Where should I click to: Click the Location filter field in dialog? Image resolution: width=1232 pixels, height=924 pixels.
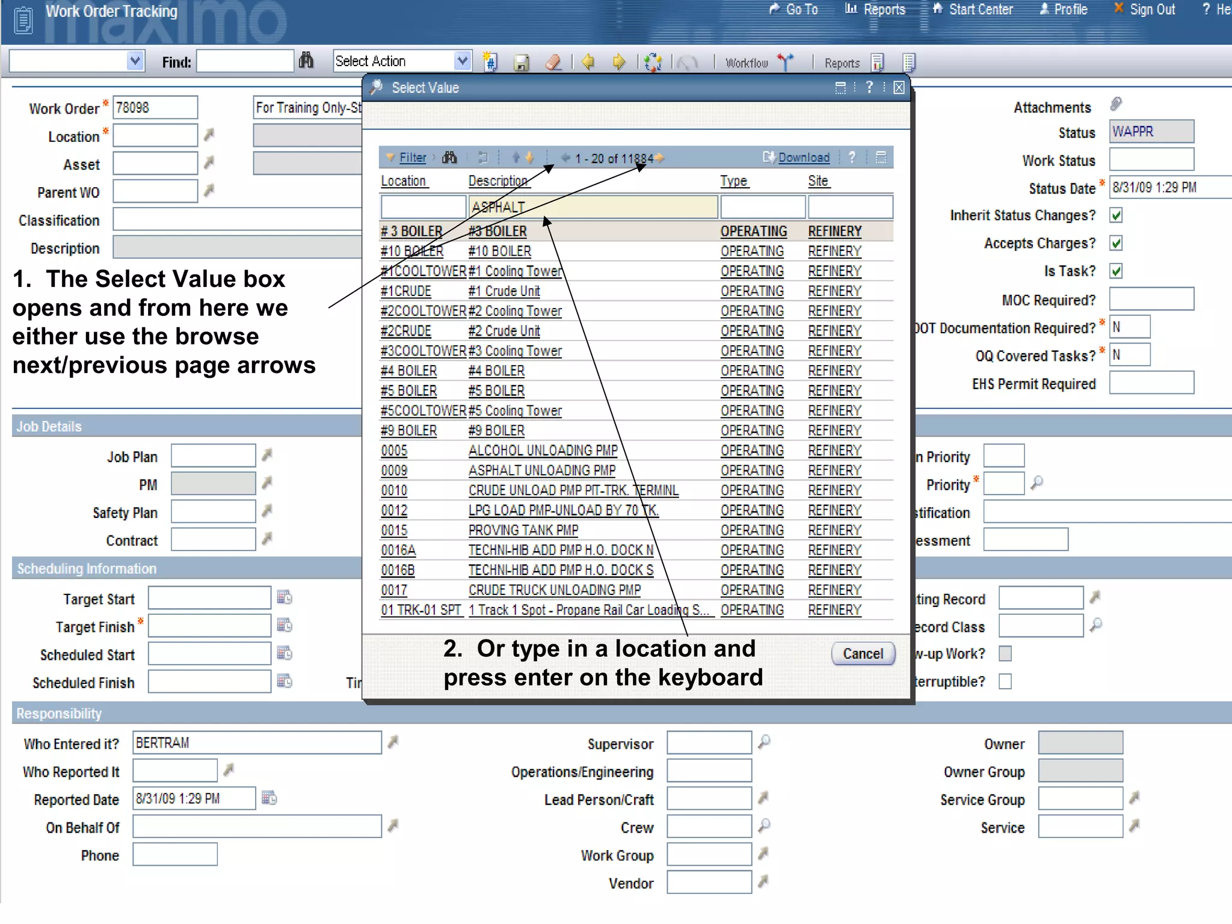click(423, 207)
